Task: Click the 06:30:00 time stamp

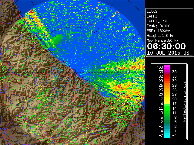Action: pos(166,46)
